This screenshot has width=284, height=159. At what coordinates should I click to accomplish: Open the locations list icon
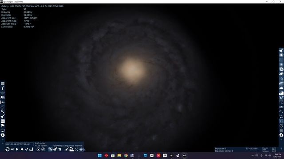(3, 121)
